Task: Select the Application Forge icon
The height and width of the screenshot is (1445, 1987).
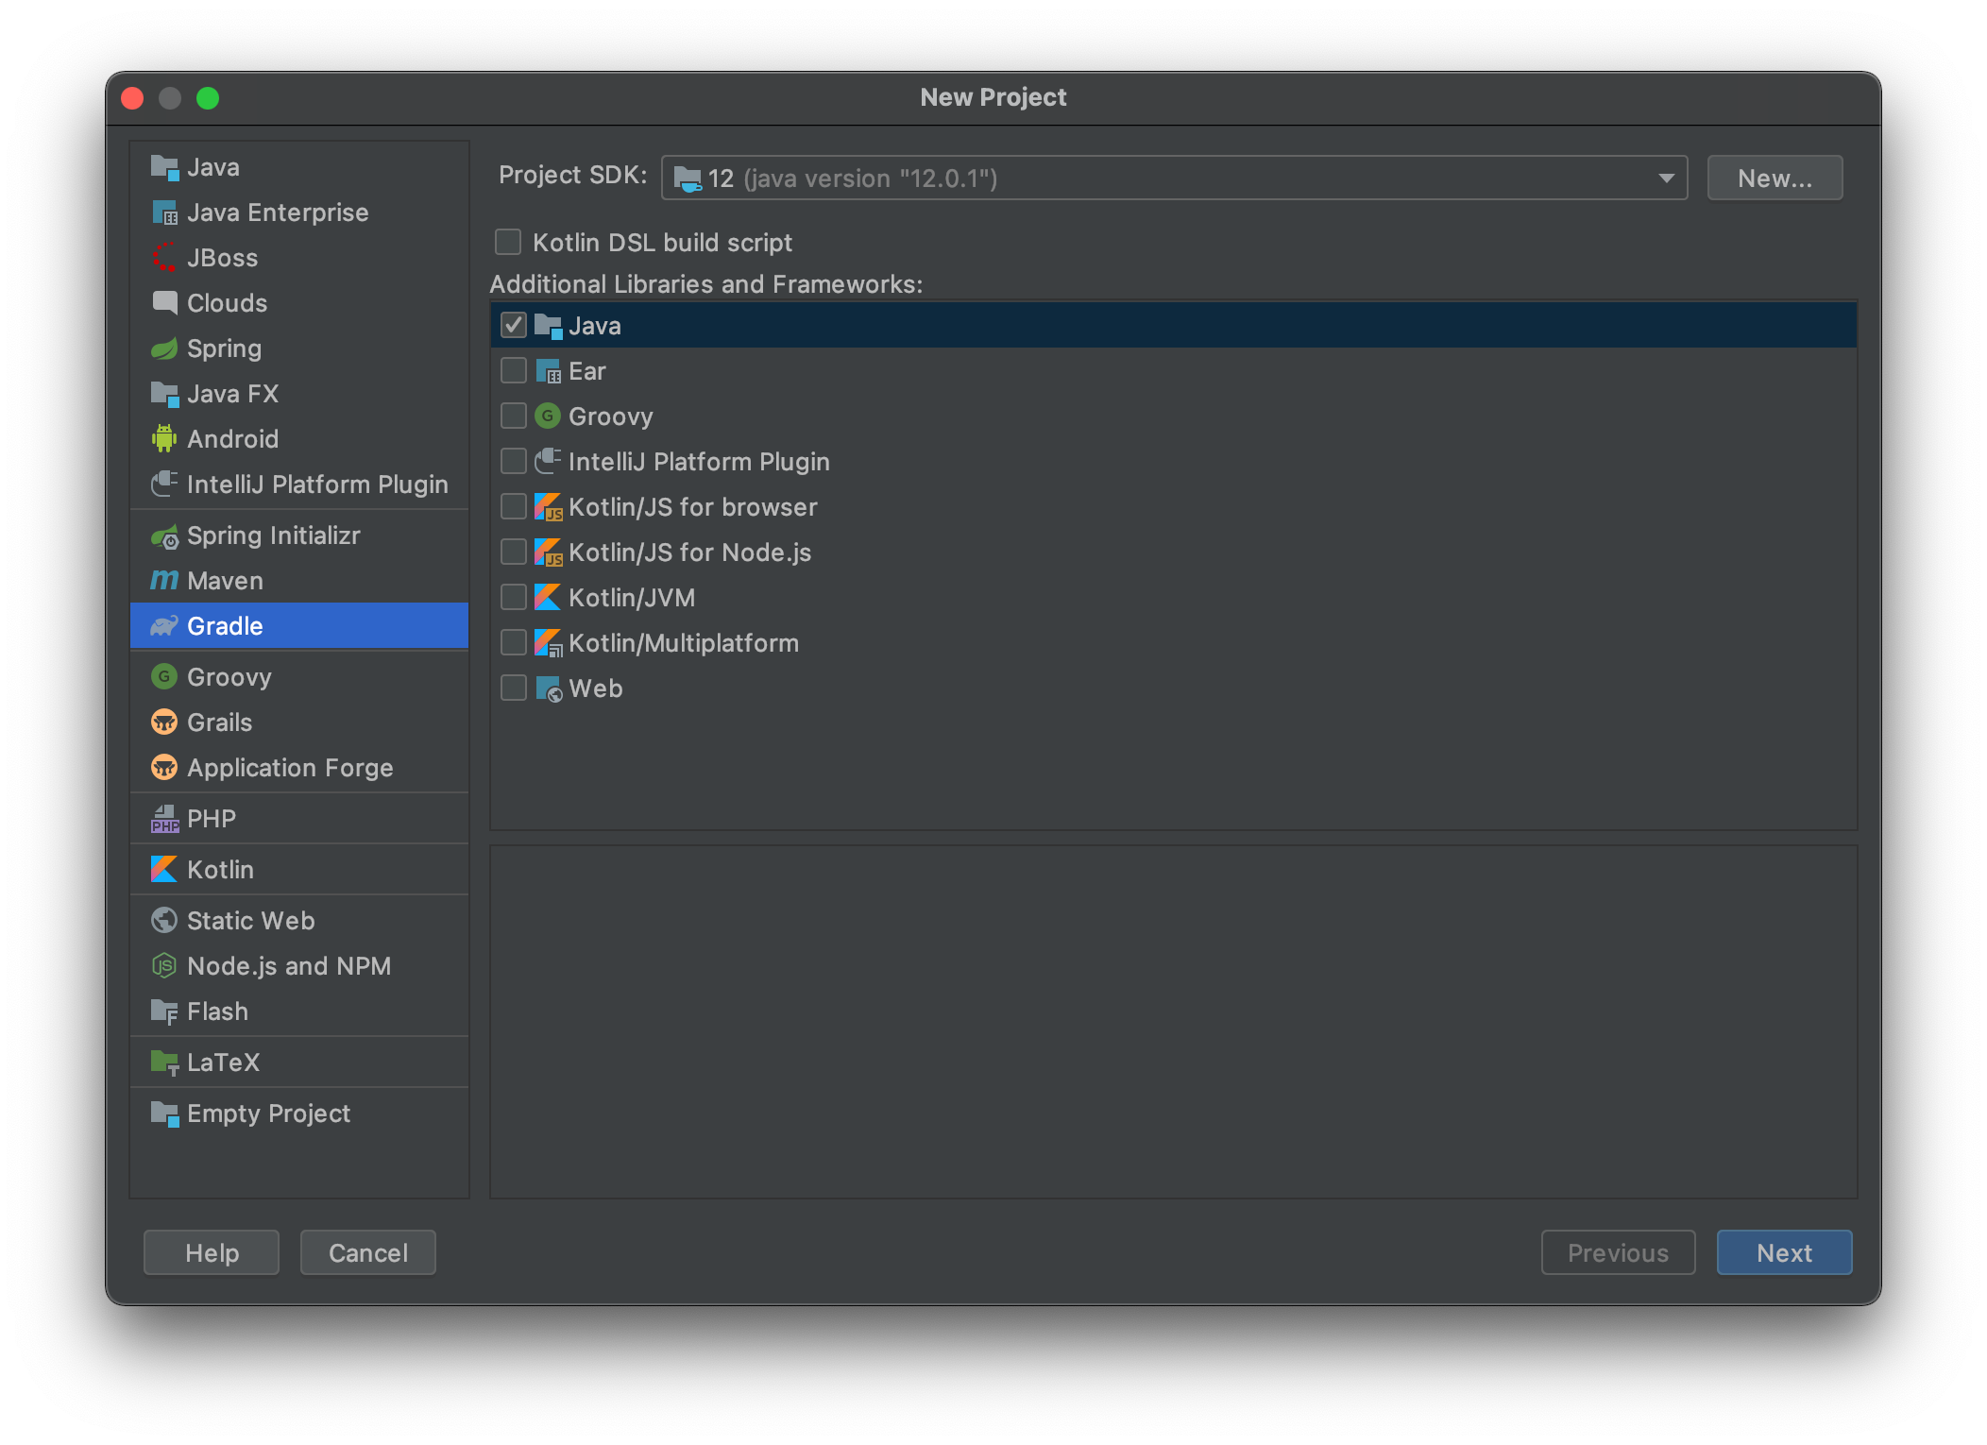Action: tap(164, 768)
